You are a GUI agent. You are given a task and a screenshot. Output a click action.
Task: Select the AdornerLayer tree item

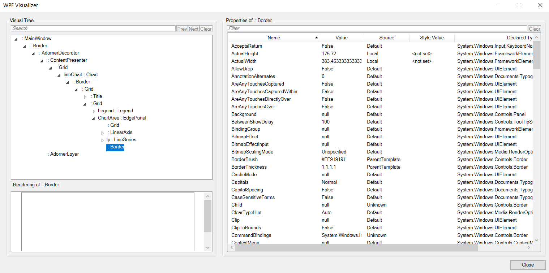tap(63, 154)
